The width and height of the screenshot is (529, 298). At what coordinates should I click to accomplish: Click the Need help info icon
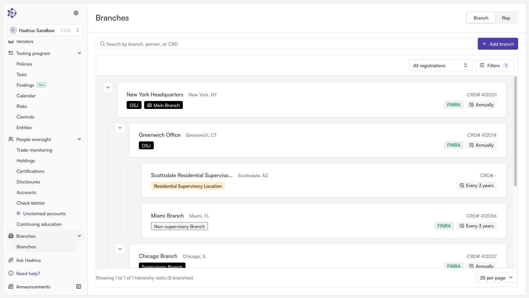pyautogui.click(x=11, y=273)
